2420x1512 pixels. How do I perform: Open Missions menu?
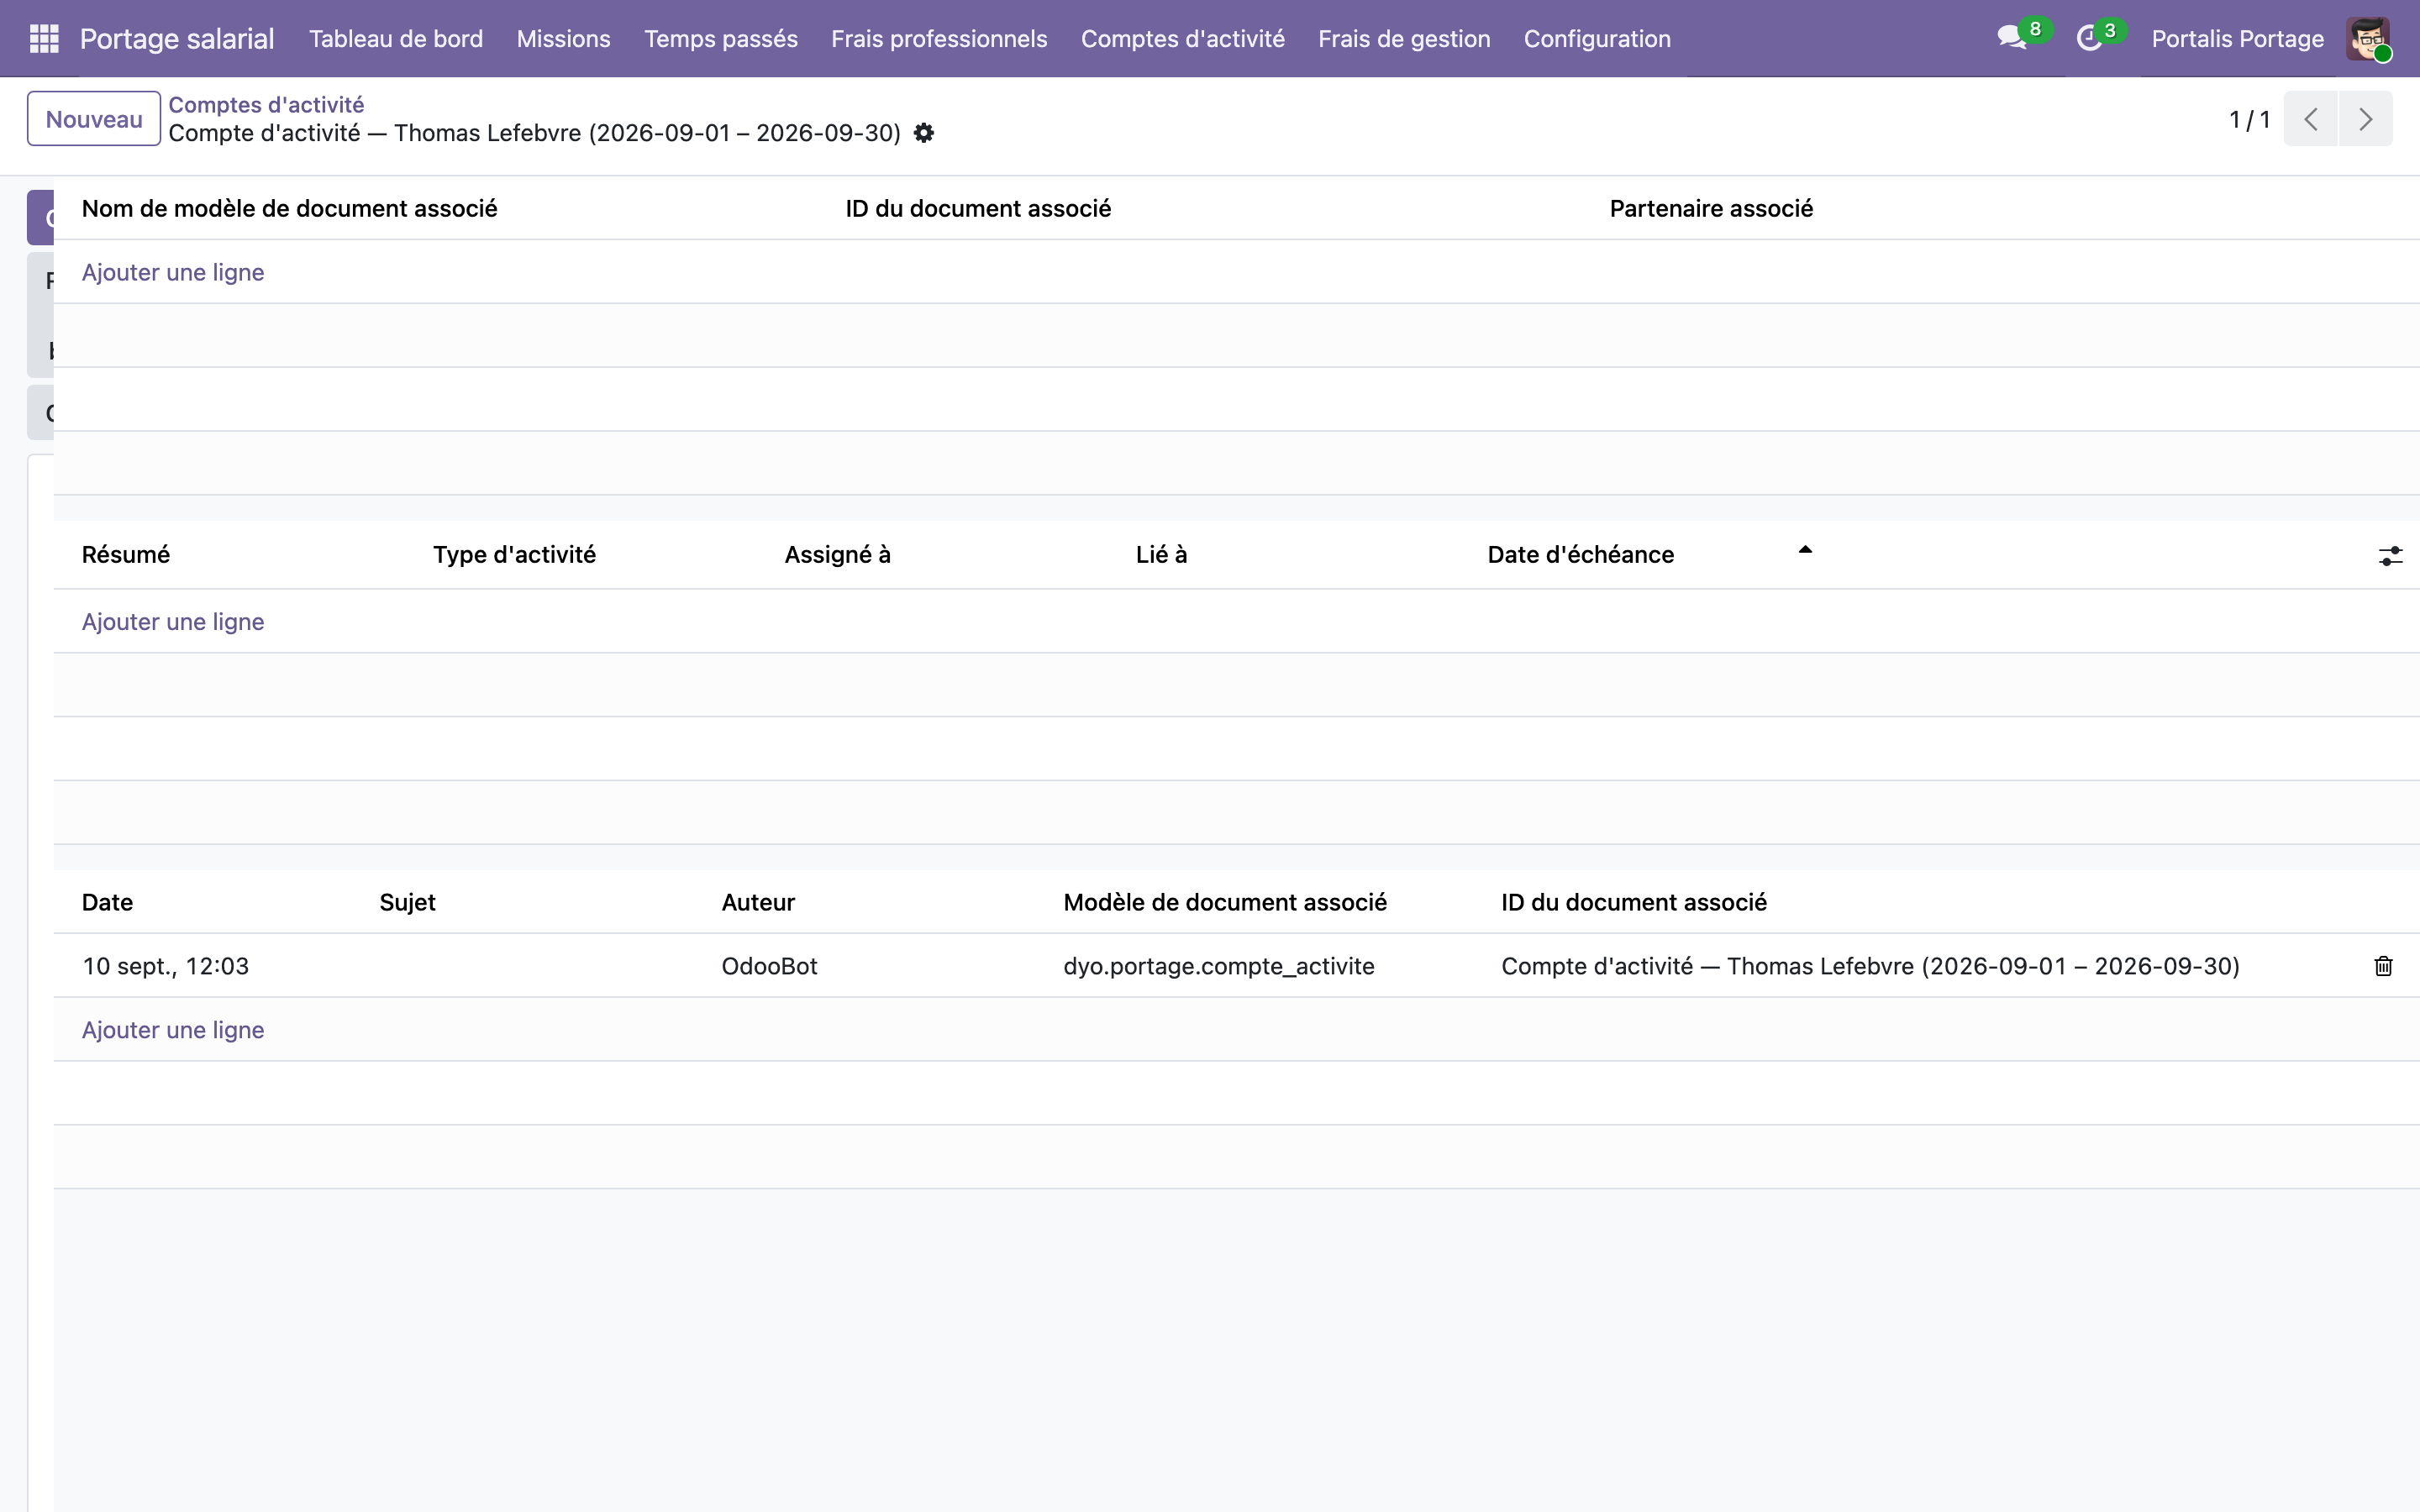coord(564,39)
